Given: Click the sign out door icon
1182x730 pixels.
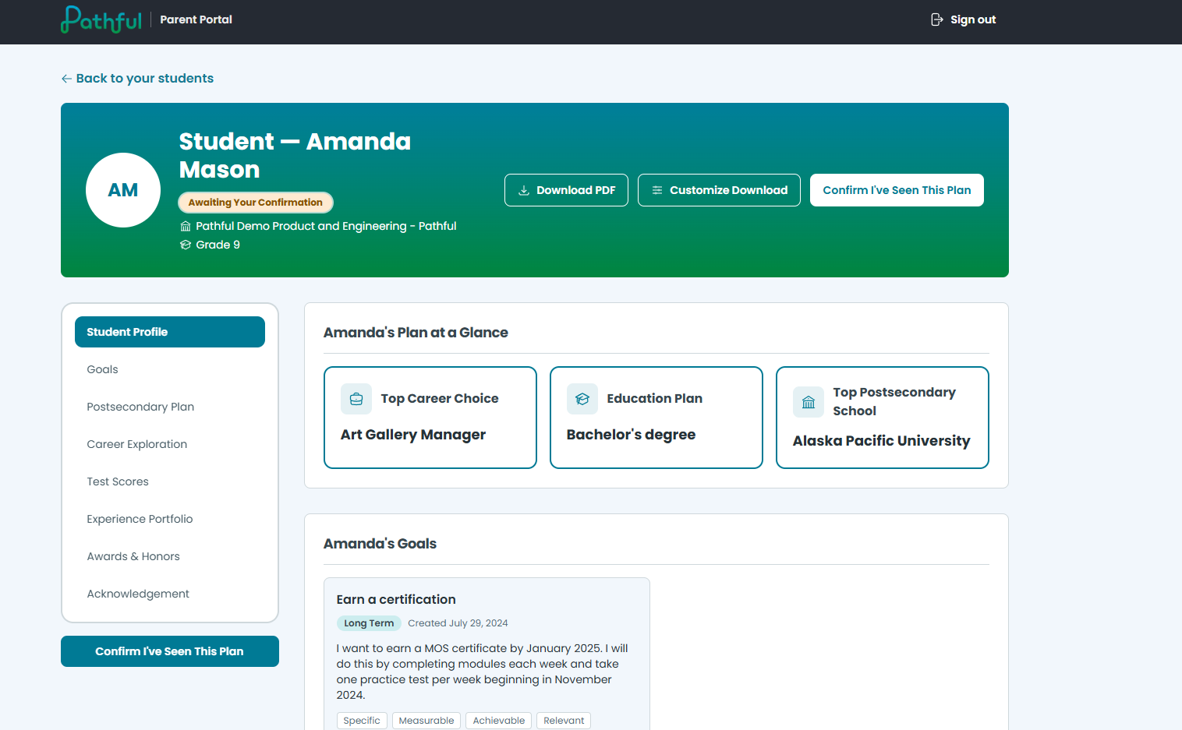Looking at the screenshot, I should pyautogui.click(x=937, y=19).
